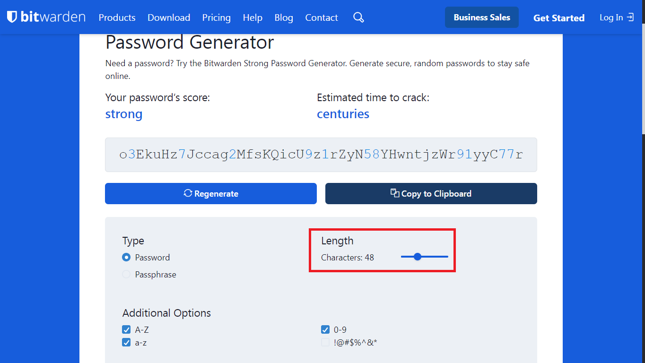Copy the password to clipboard
Image resolution: width=645 pixels, height=363 pixels.
click(x=431, y=194)
